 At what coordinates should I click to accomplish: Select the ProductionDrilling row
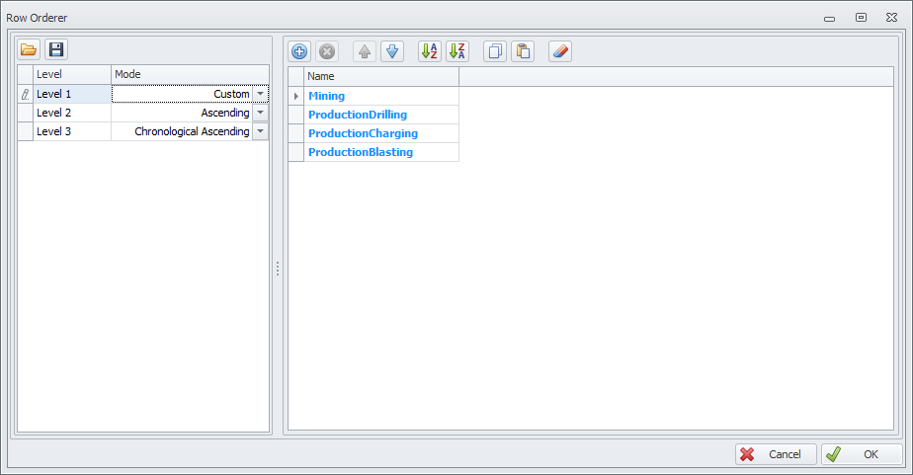380,115
